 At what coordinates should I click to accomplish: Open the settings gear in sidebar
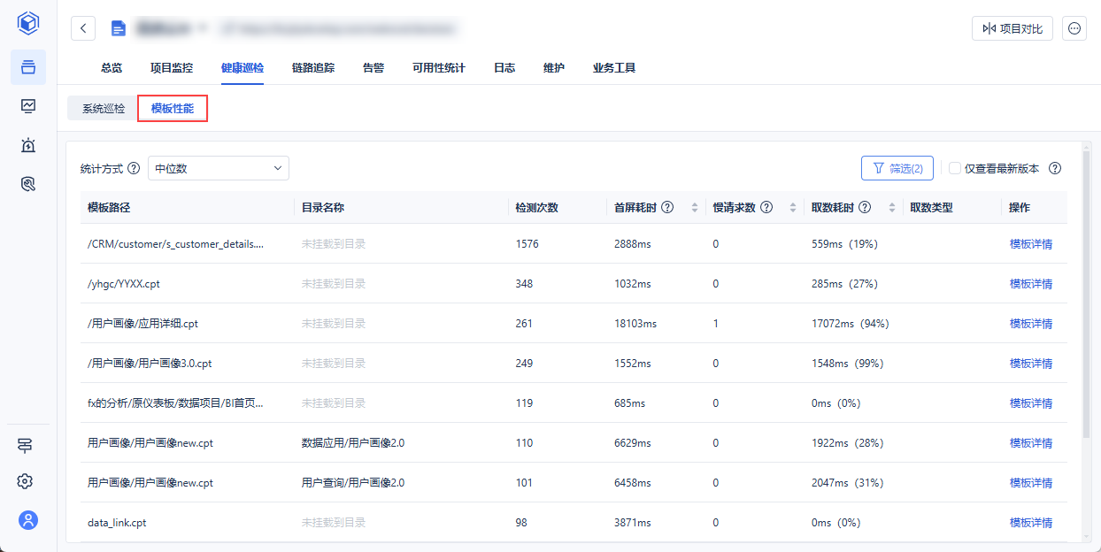point(26,481)
